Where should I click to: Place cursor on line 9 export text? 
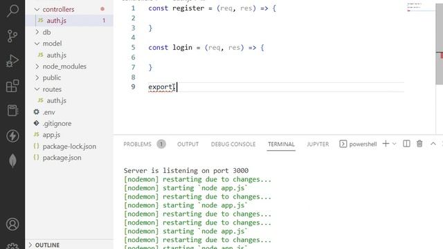coord(161,87)
